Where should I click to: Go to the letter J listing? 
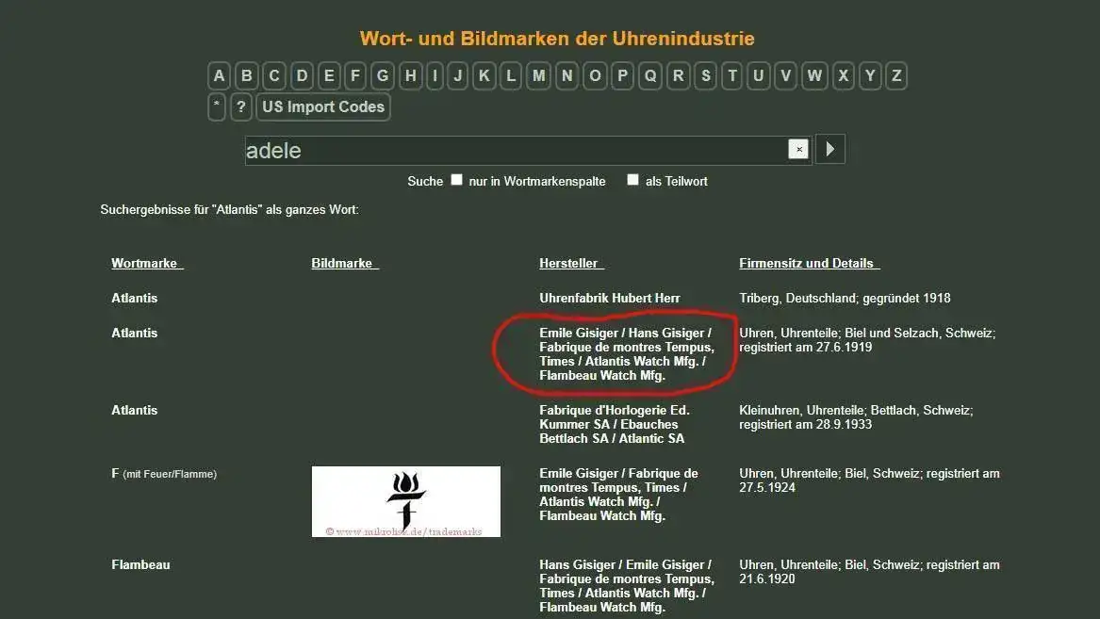coord(458,75)
